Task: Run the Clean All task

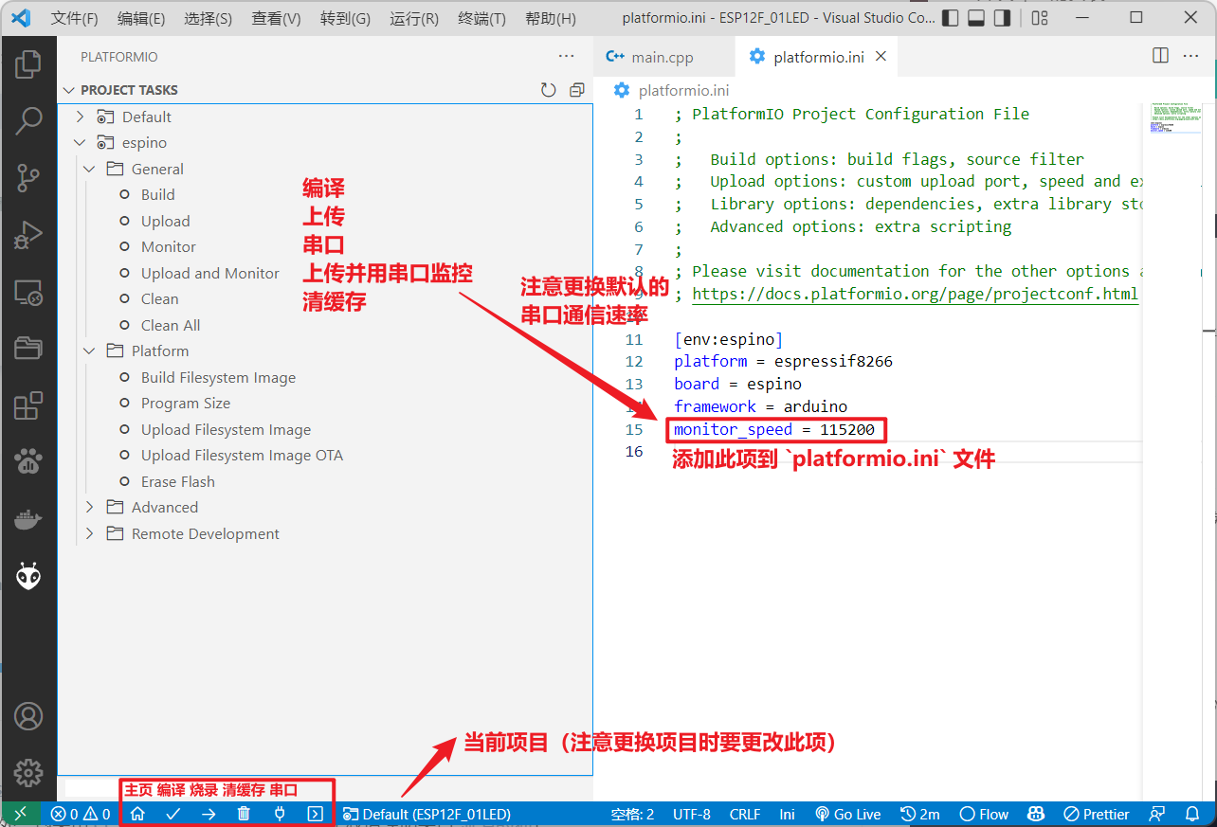Action: [171, 325]
